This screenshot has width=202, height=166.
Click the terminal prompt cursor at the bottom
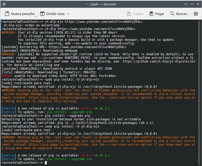tap(46, 163)
